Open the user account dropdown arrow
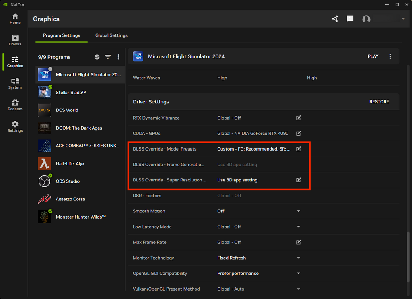 tap(403, 19)
